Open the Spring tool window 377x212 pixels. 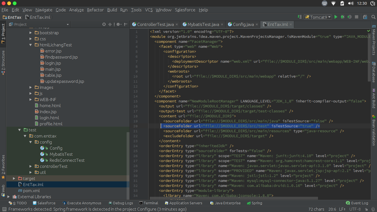(x=254, y=203)
